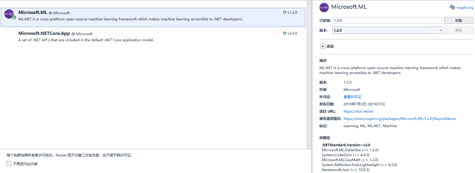The height and width of the screenshot is (173, 475).
Task: Expand the 选项 options section
Action: pos(323,46)
